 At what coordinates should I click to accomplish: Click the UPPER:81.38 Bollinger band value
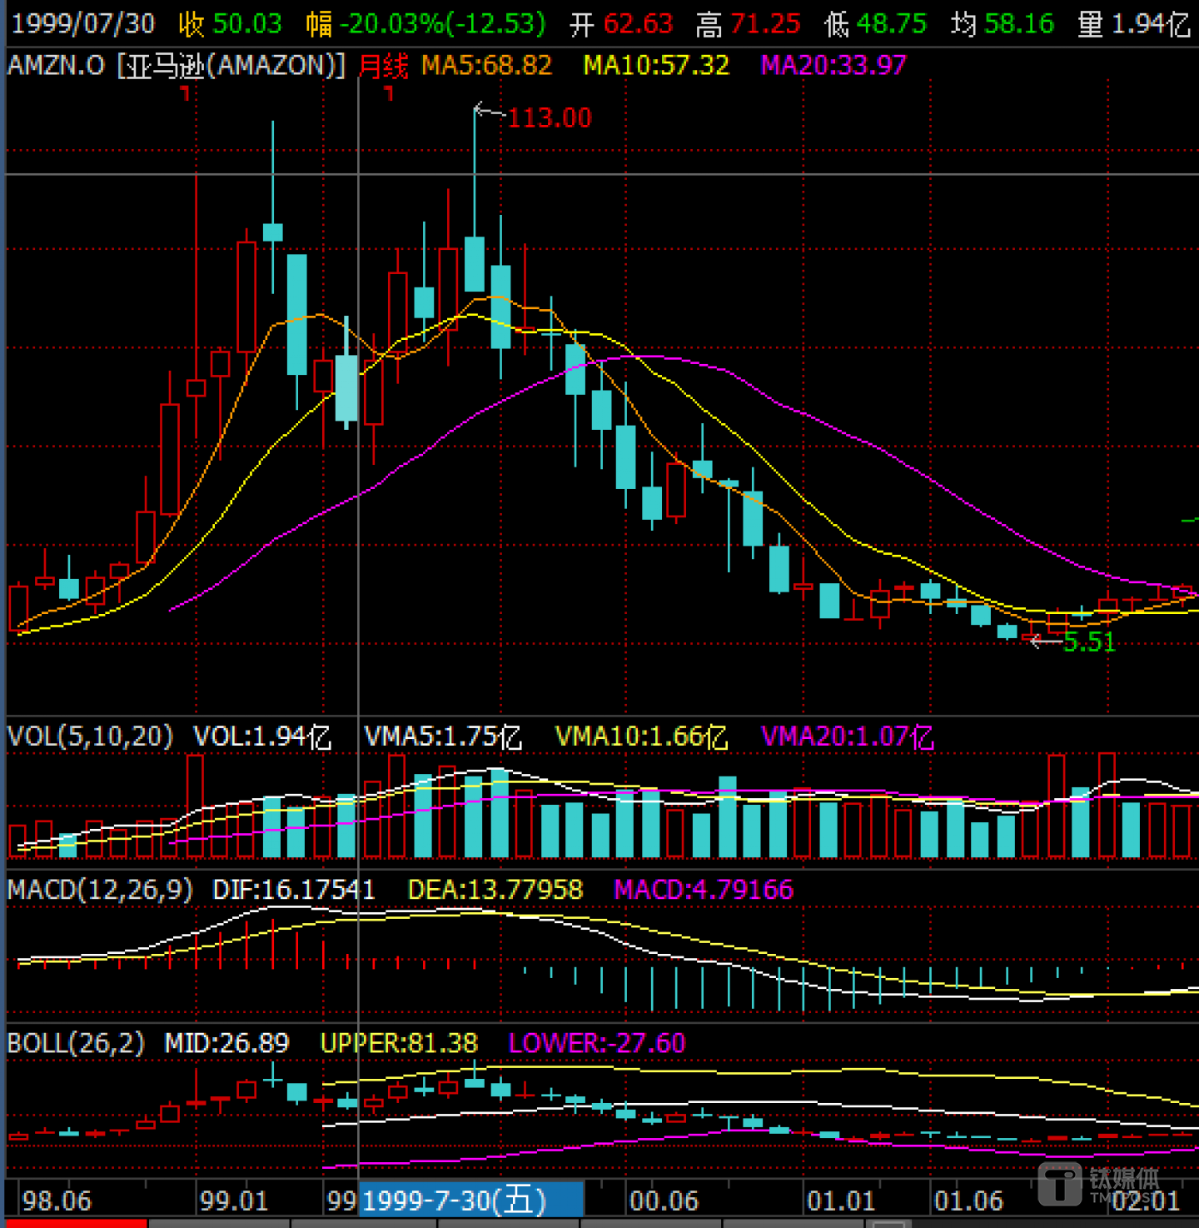point(399,1043)
